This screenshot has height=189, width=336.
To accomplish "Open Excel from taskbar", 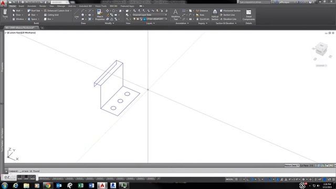I will pos(80,185).
